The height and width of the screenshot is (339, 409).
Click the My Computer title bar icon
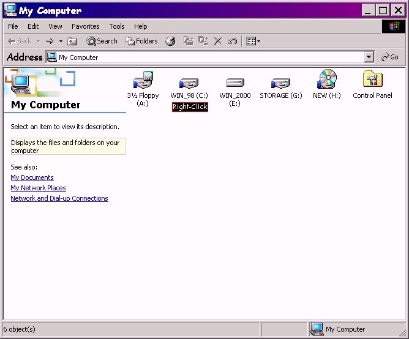coord(10,10)
